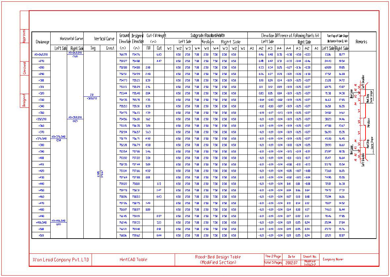Viewport: 390px width, 277px height.
Task: Click the Designed label on left margin
Action: [24, 100]
